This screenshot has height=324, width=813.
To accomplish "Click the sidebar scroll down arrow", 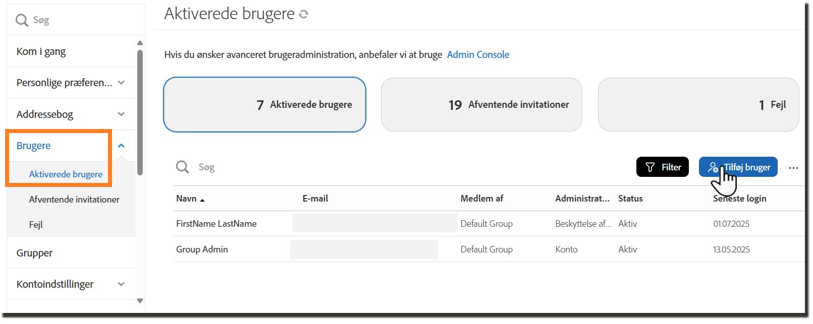I will 140,301.
